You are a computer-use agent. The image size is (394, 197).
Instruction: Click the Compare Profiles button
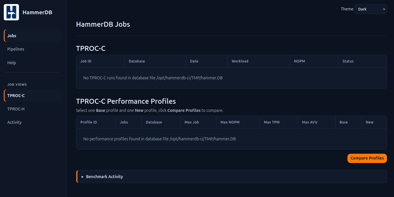tap(367, 158)
